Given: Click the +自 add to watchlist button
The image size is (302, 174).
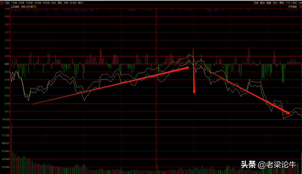Looking at the screenshot, I should (300, 3).
